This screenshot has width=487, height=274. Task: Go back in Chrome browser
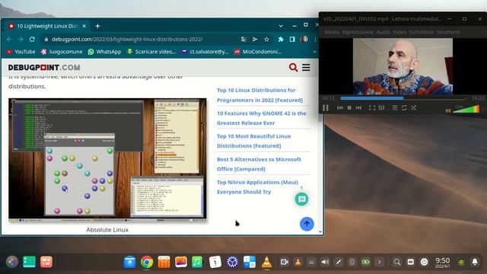9,39
